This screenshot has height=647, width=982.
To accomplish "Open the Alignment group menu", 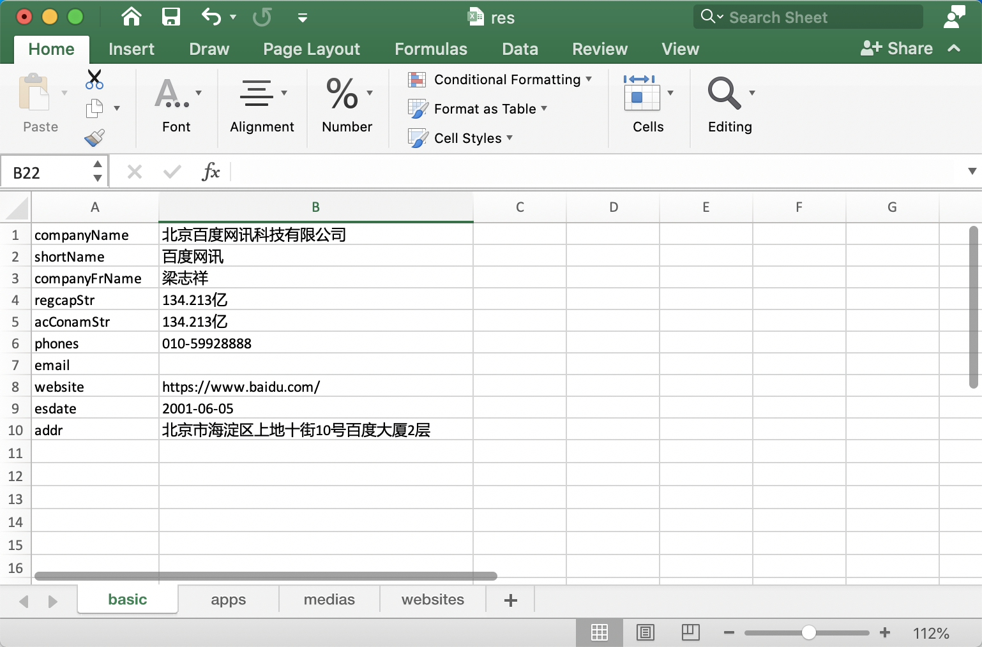I will point(262,105).
